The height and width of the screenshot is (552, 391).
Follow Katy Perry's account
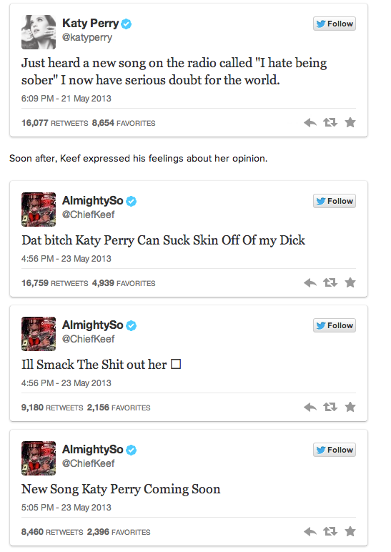pos(335,24)
